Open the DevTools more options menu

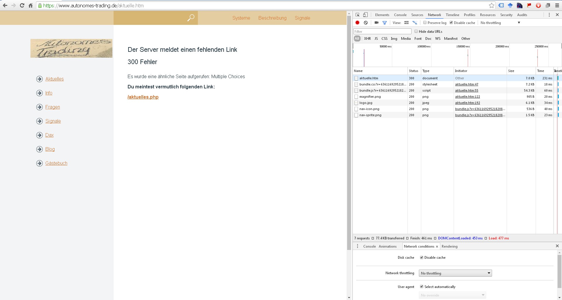[x=549, y=15]
